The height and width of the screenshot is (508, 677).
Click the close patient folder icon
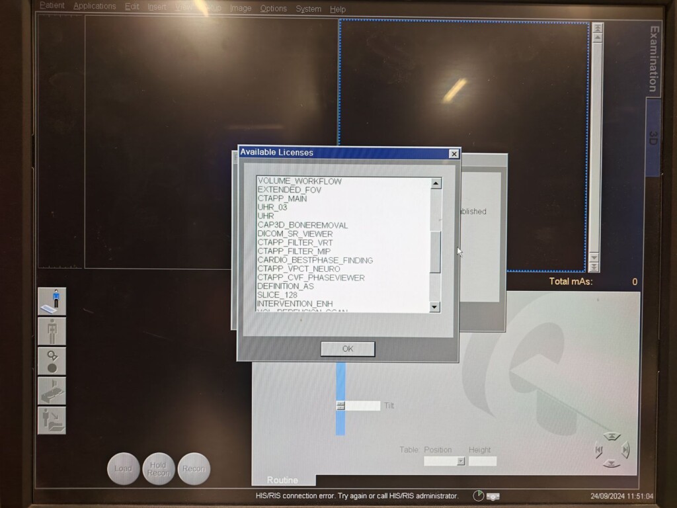pos(52,420)
